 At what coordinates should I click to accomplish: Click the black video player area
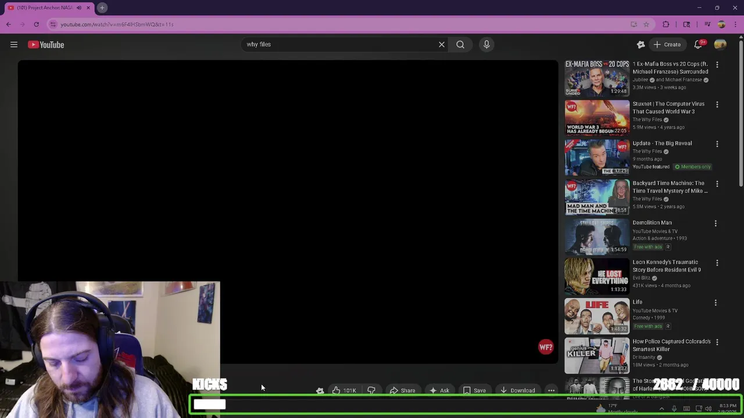point(288,212)
